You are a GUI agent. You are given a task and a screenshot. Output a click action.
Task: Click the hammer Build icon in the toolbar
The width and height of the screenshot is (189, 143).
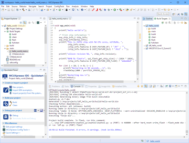tap(23, 10)
